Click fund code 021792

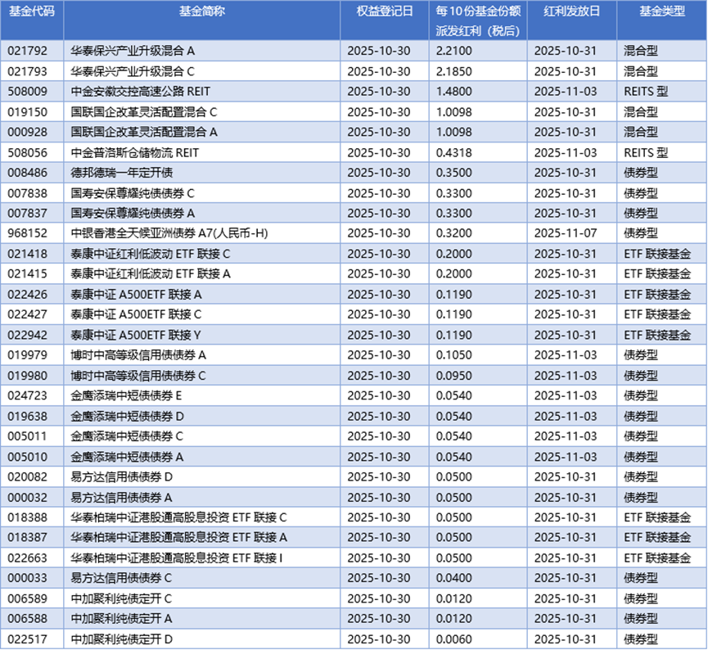[x=28, y=51]
